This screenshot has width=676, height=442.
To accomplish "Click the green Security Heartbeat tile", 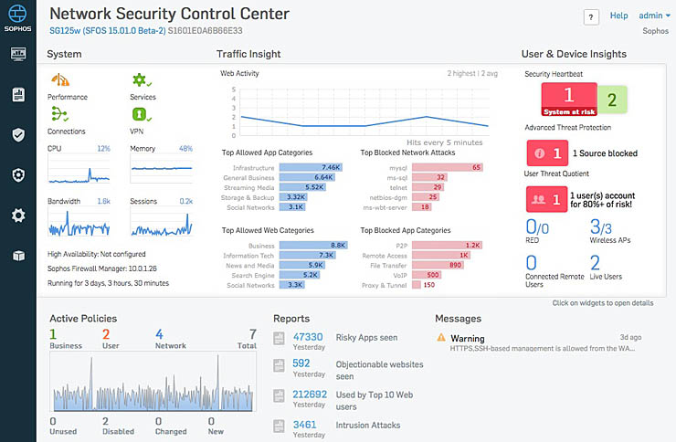I will coord(611,100).
